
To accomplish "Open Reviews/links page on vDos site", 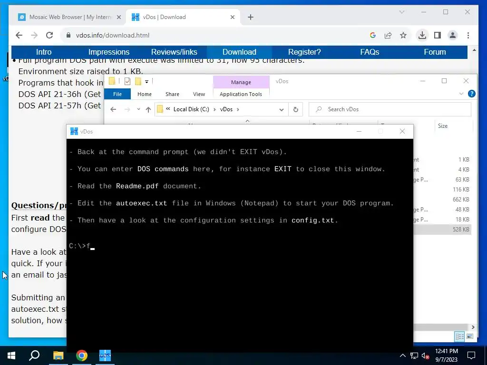I will point(174,52).
